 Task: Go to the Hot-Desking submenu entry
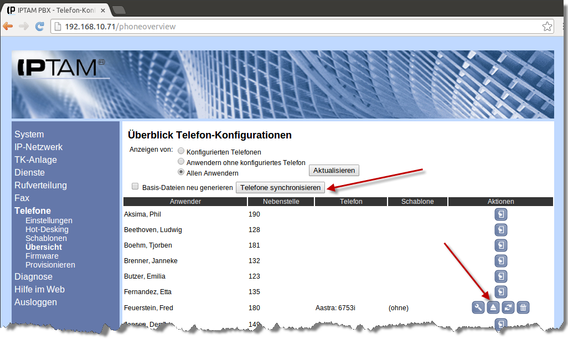tap(47, 229)
